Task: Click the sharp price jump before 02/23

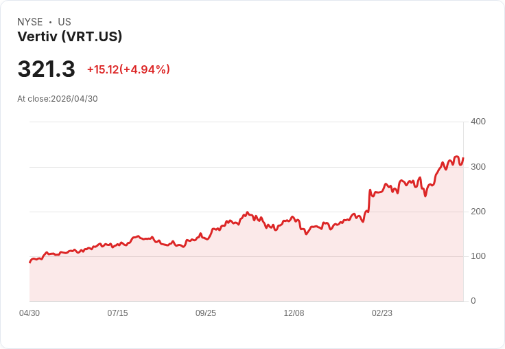Action: 369,201
